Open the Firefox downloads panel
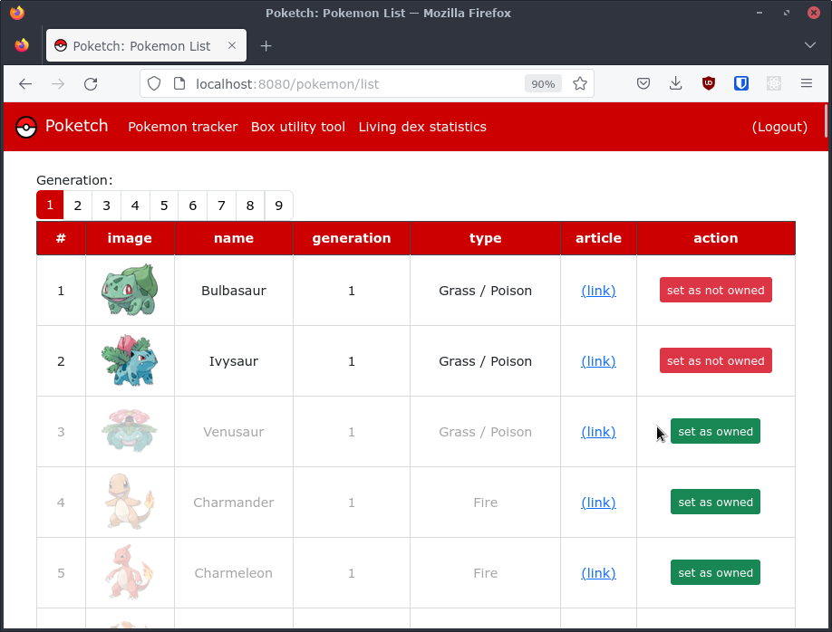Image resolution: width=832 pixels, height=632 pixels. tap(675, 83)
